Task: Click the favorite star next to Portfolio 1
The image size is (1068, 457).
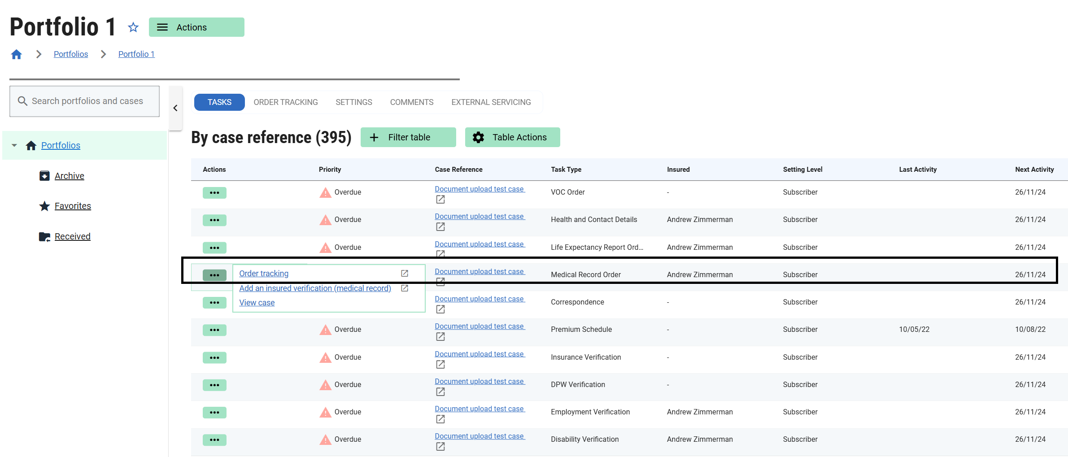Action: (x=133, y=27)
